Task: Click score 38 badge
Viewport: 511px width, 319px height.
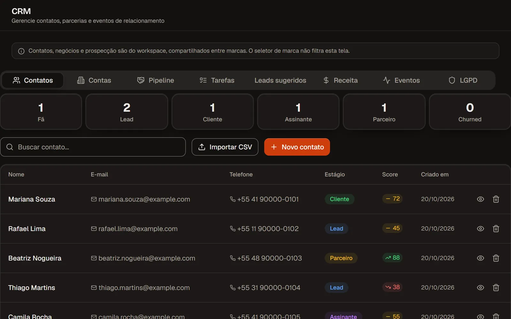Action: tap(393, 287)
